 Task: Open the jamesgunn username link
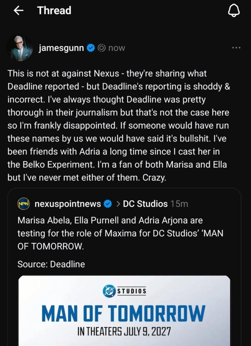(x=61, y=48)
